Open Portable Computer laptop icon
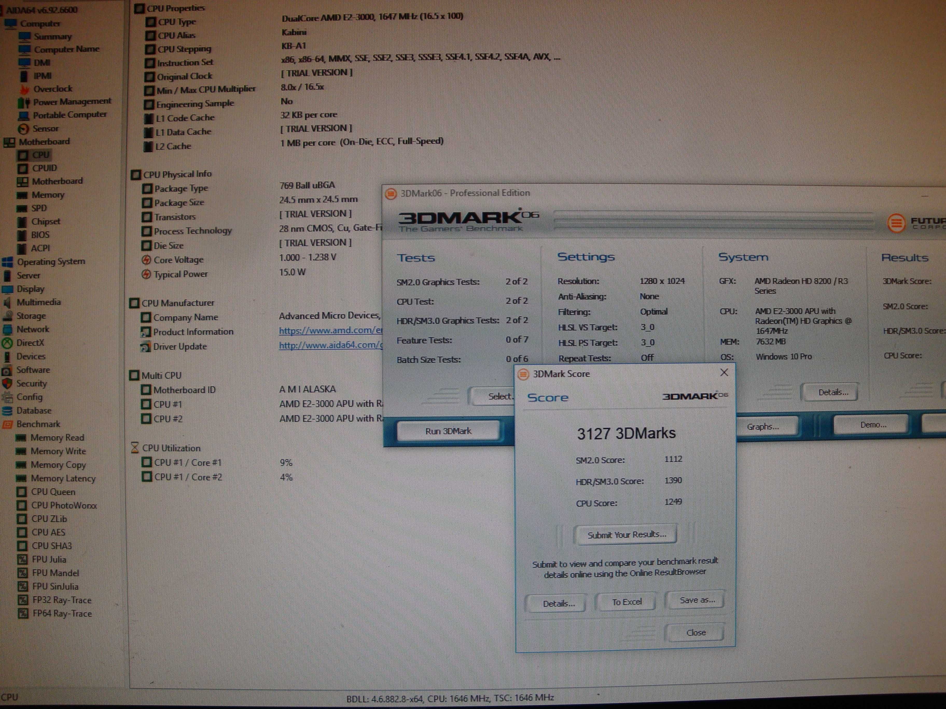This screenshot has width=946, height=709. (24, 115)
